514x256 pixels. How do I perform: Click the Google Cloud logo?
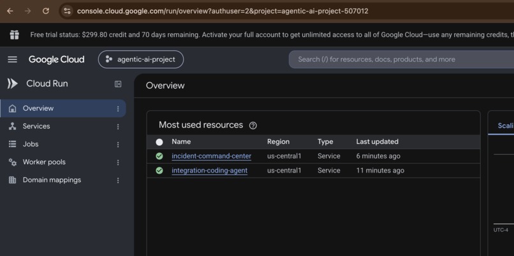(56, 59)
